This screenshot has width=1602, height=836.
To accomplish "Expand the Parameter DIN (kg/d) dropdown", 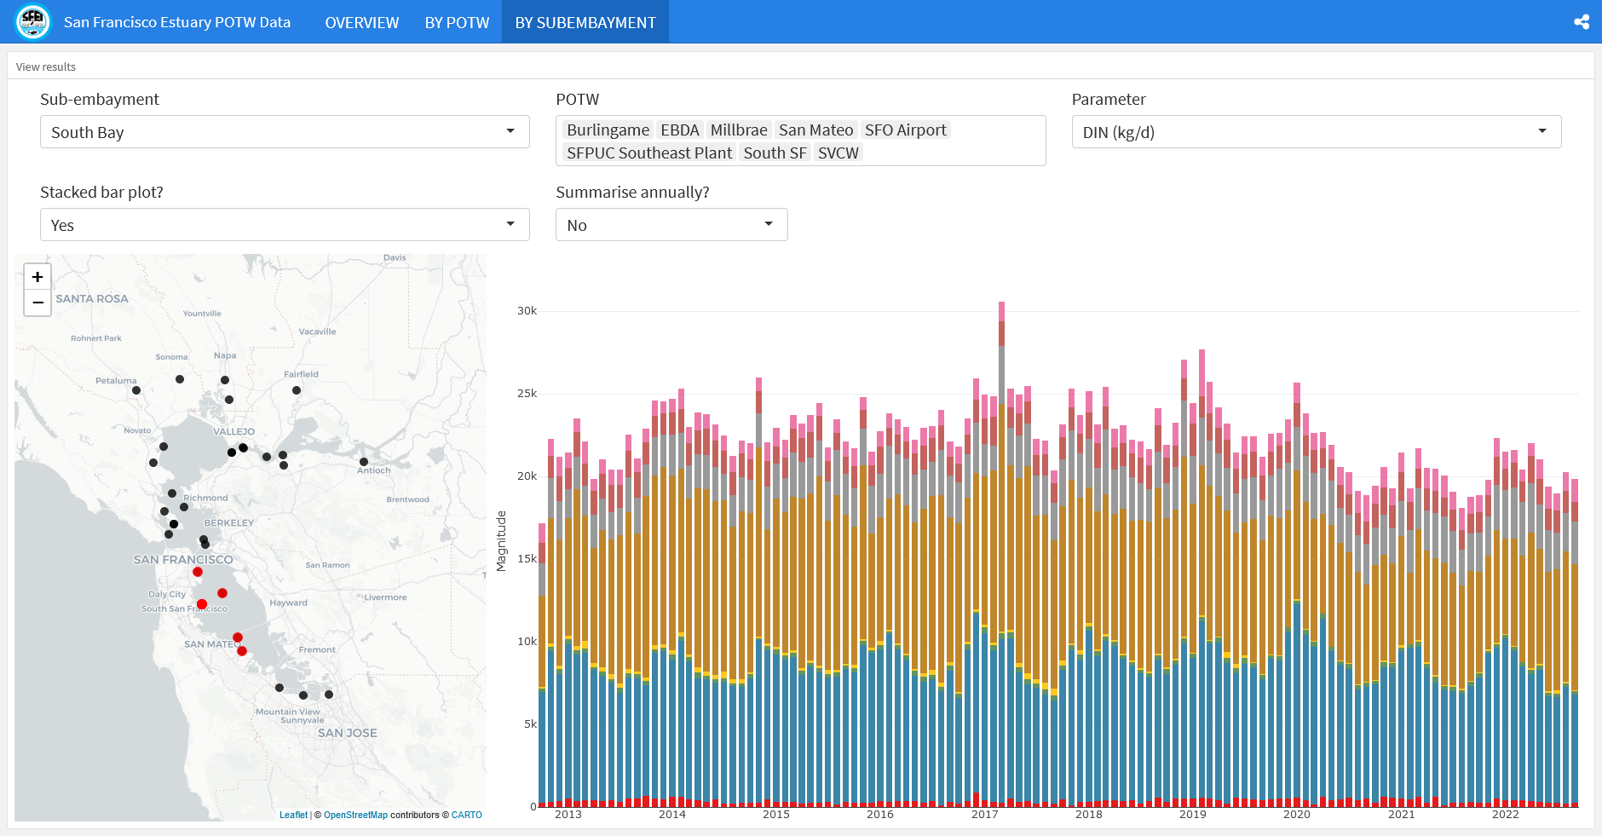I will (1316, 132).
